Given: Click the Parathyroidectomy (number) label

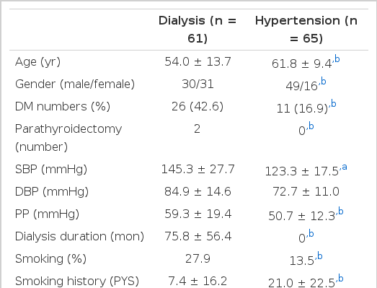Looking at the screenshot, I should pyautogui.click(x=68, y=138).
